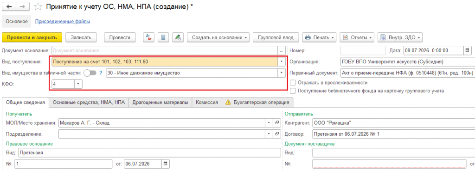Viewport: 475px width, 170px height.
Task: Check Поступление библиотечного фонда на карточку группового учета
Action: pyautogui.click(x=293, y=90)
